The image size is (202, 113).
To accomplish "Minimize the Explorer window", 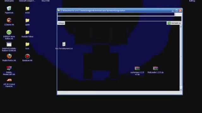I will click(173, 10).
